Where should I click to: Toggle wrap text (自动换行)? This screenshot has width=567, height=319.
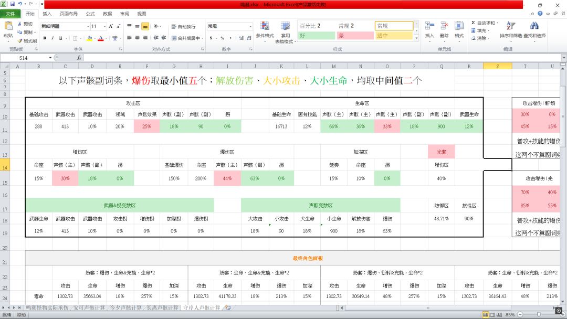pos(183,27)
